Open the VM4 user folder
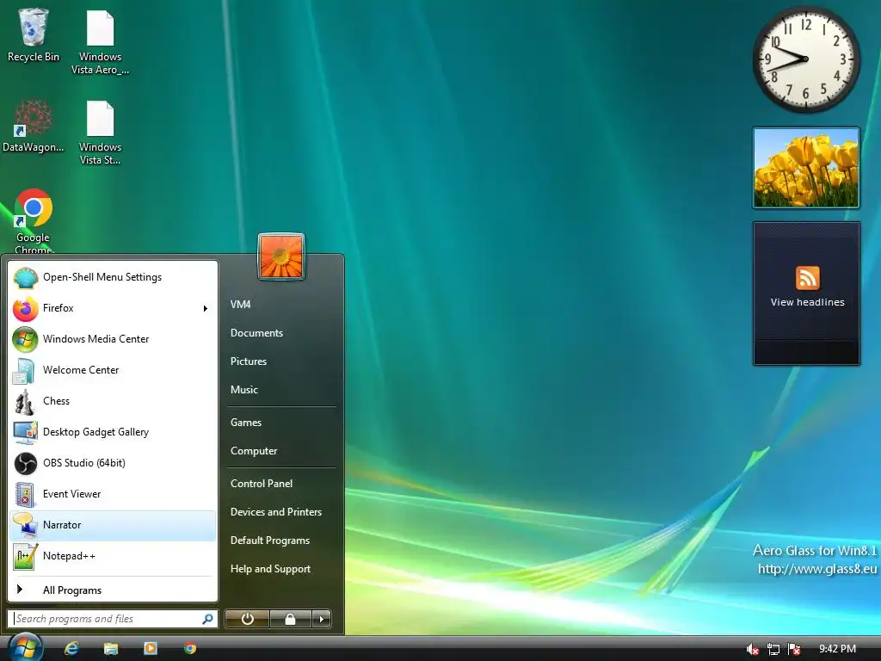Screen dimensions: 881x661 241,304
